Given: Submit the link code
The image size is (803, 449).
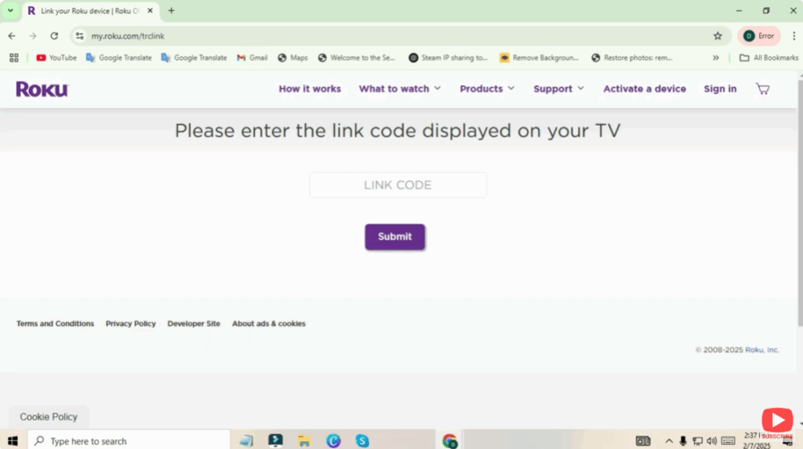Looking at the screenshot, I should point(395,237).
